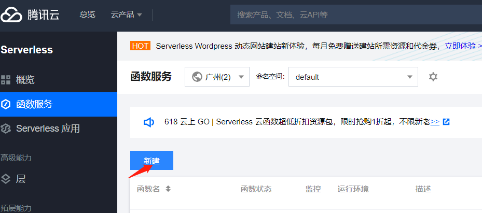This screenshot has height=213, width=482.
Task: Focus the product and document search box
Action: [x=356, y=15]
